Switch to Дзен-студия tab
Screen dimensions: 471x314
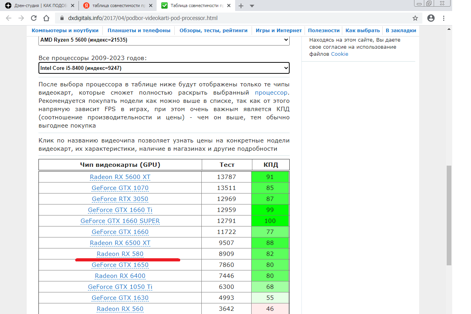pos(39,6)
